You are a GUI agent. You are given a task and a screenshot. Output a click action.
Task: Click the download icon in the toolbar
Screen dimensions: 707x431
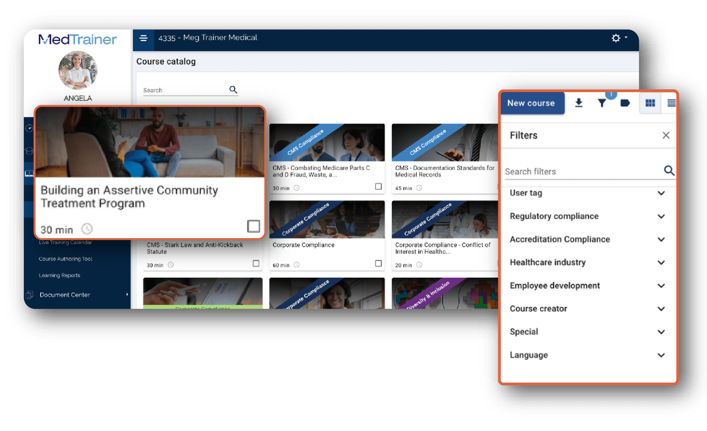coord(579,103)
